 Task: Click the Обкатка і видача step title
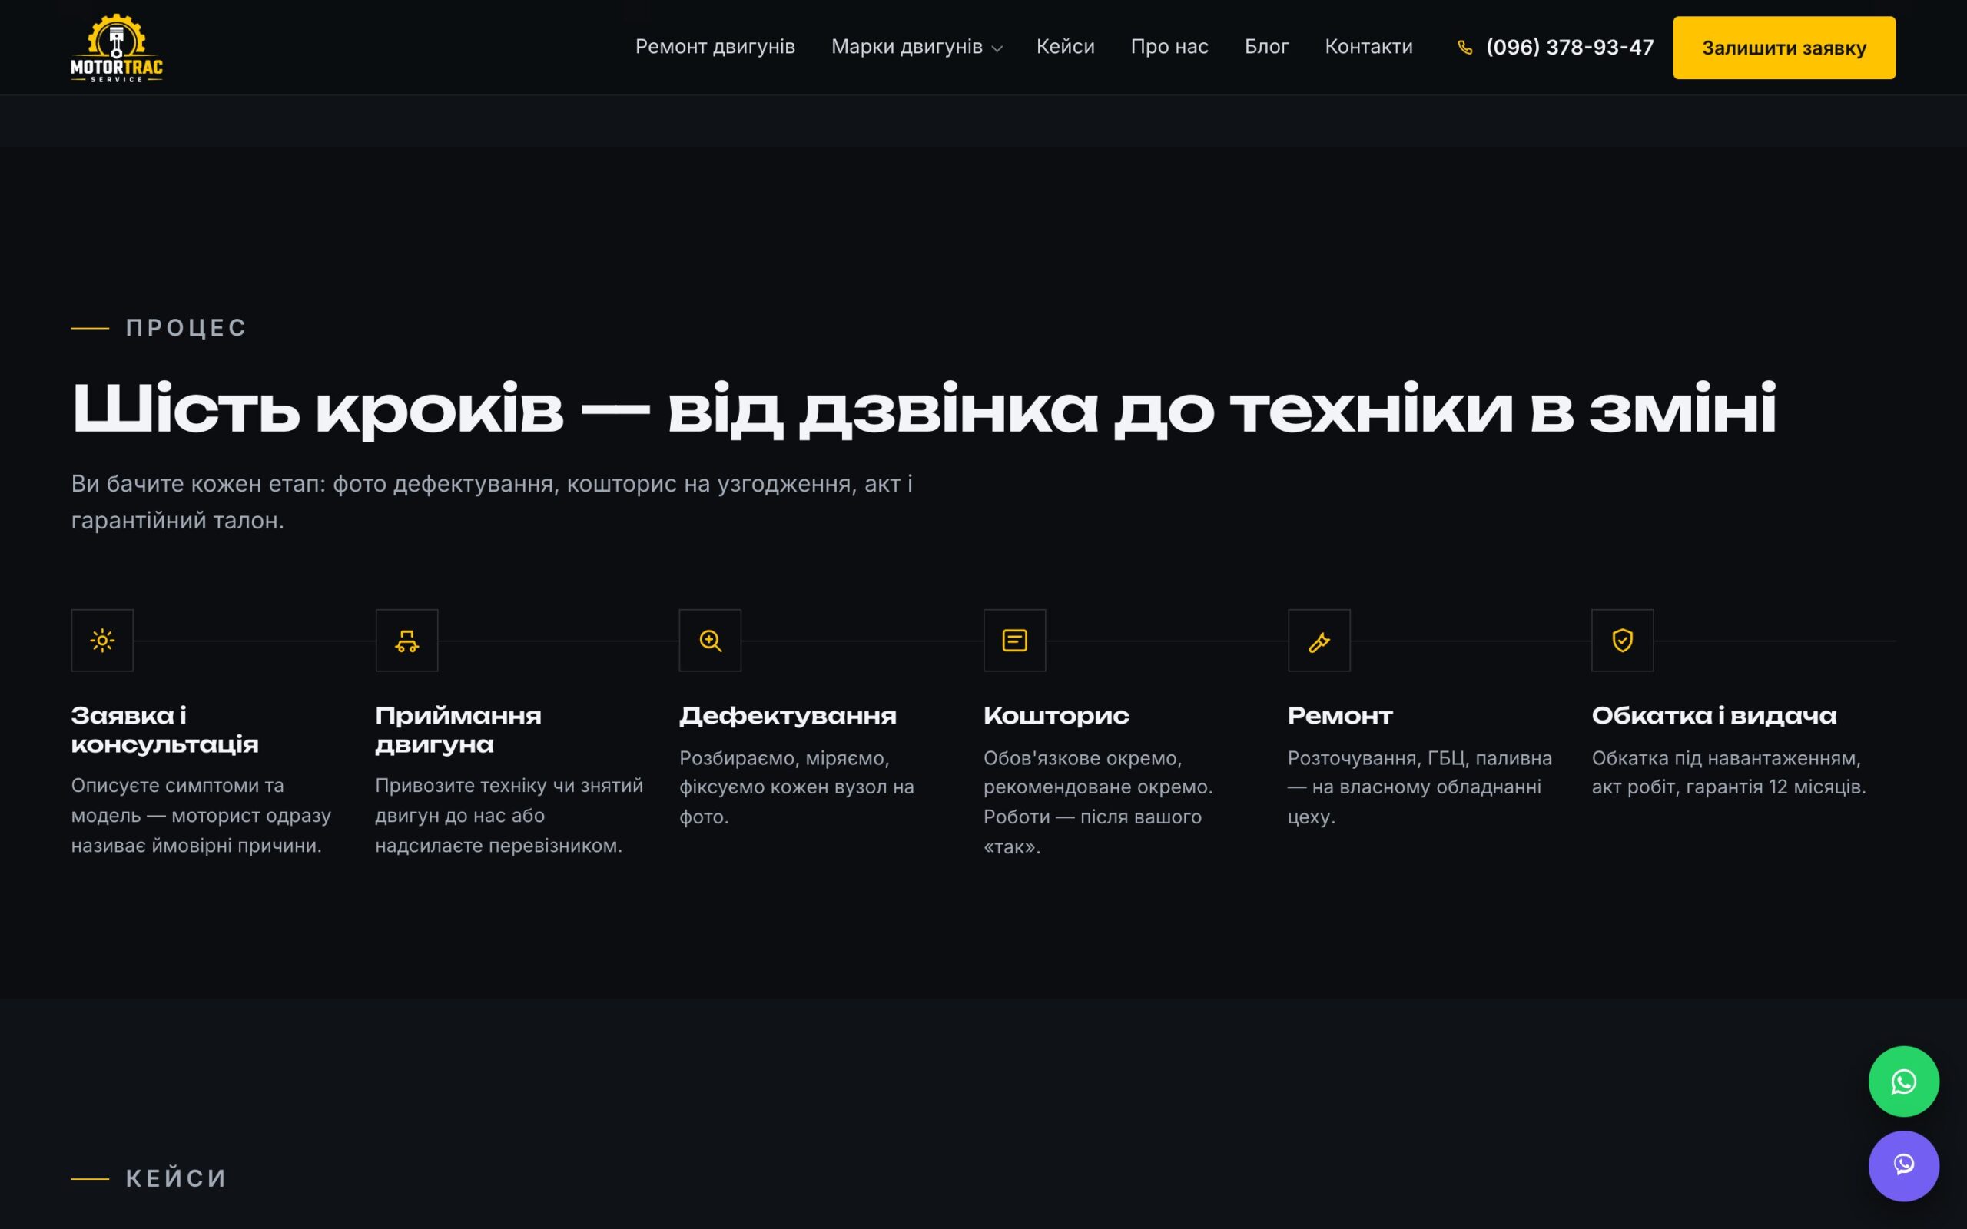(1713, 716)
